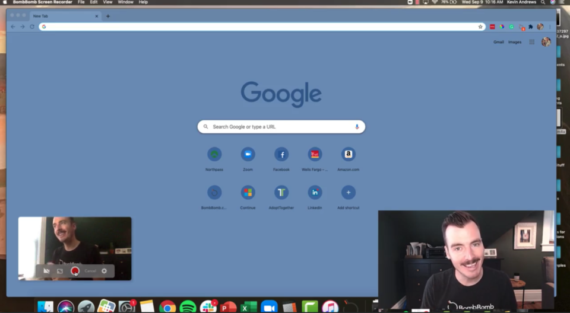Open the Continue shortcut tile

tap(248, 193)
